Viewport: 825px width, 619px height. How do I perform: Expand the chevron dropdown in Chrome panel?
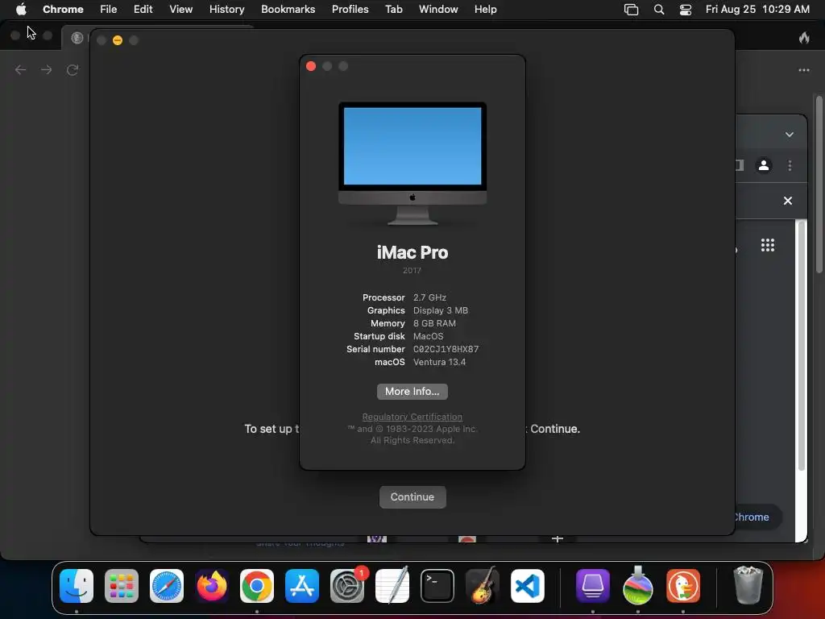coord(790,135)
